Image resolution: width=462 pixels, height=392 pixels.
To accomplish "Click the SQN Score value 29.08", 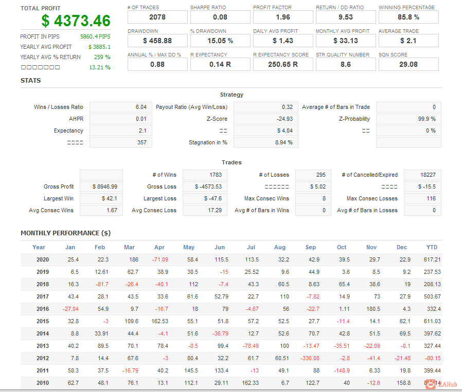I will click(x=408, y=64).
